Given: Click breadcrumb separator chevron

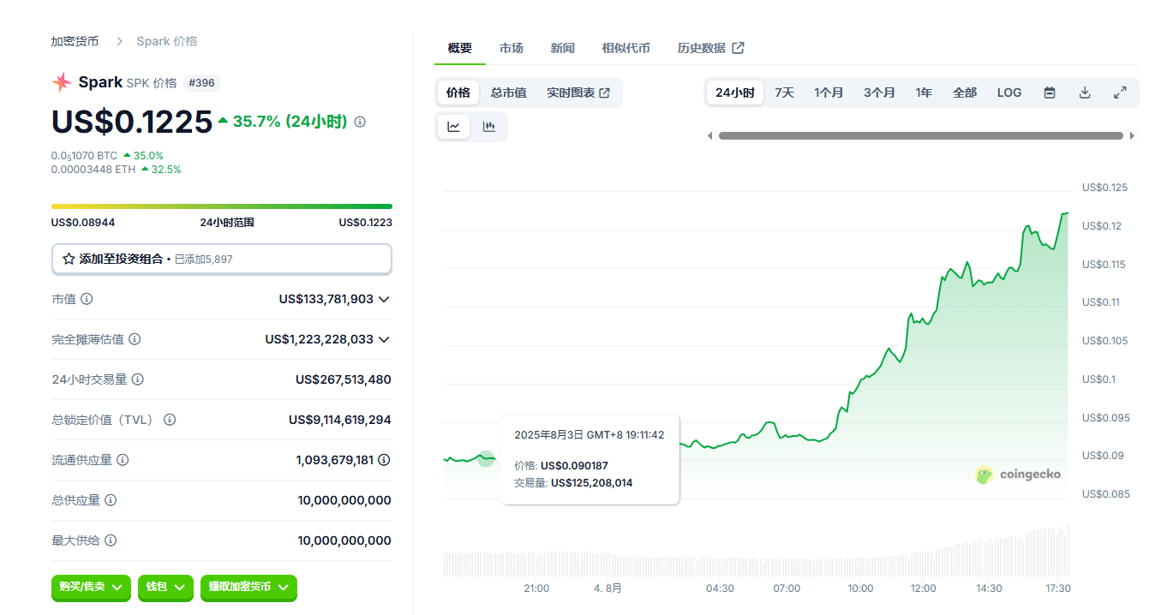Looking at the screenshot, I should tap(118, 41).
